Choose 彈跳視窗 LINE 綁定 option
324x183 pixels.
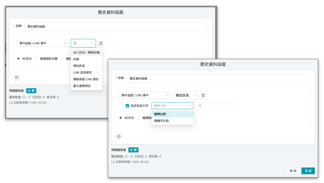pyautogui.click(x=86, y=79)
